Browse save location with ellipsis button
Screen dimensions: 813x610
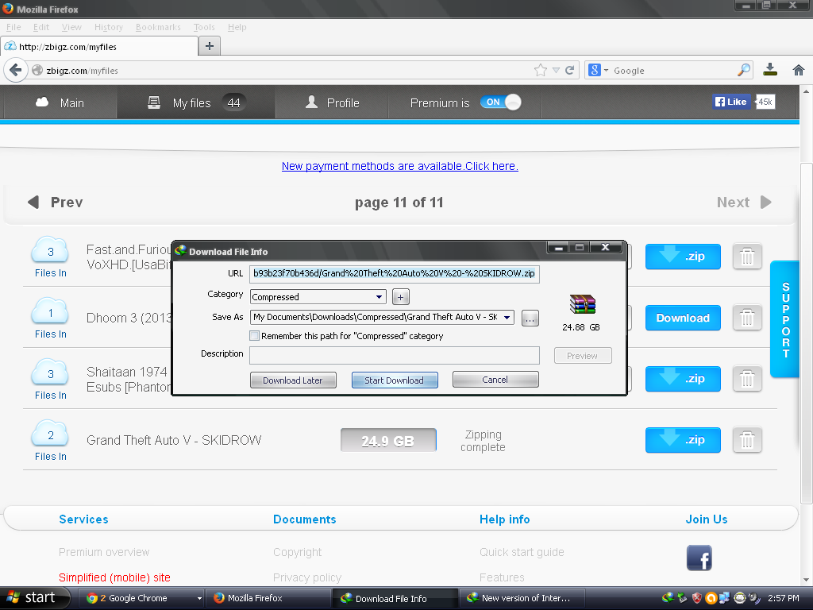pos(530,318)
